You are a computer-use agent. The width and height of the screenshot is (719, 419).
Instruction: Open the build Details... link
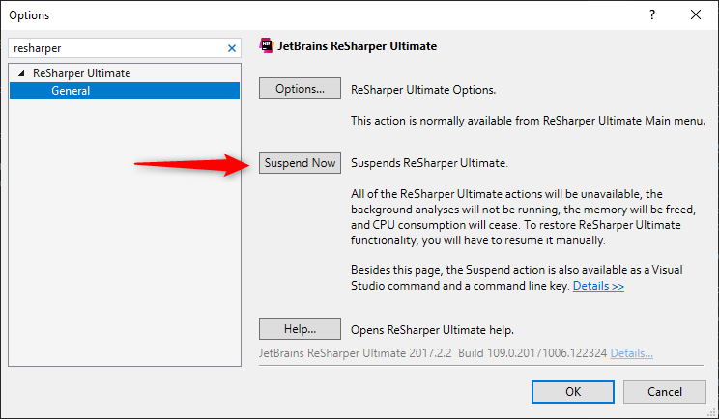(x=631, y=353)
